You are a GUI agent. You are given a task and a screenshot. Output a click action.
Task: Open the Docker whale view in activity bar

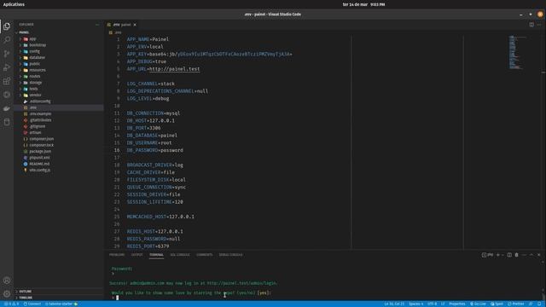click(7, 108)
